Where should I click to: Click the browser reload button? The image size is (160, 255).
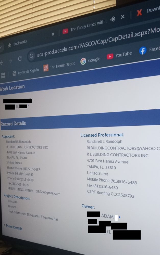(x=20, y=59)
